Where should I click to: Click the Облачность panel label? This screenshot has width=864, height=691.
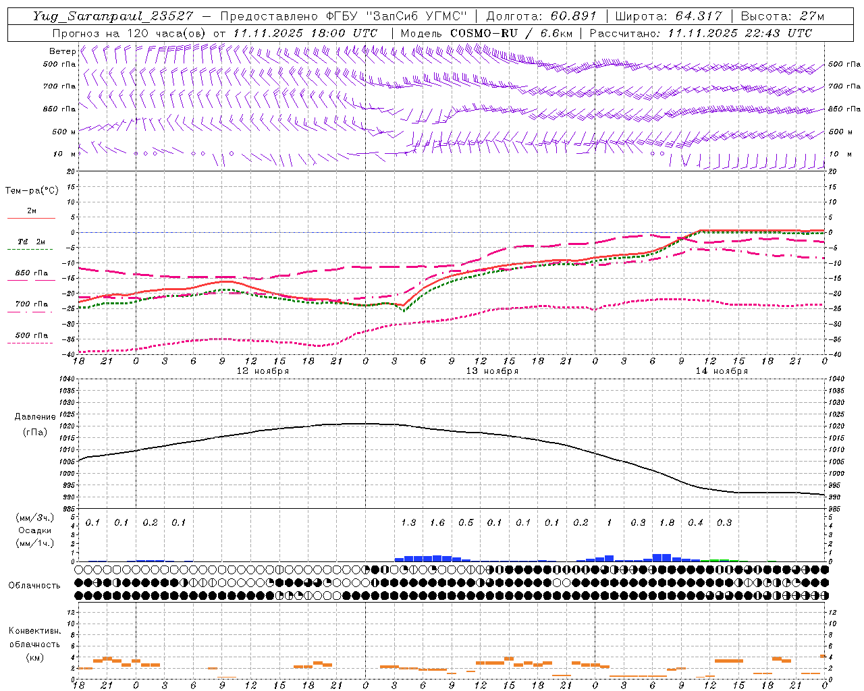[x=34, y=586]
